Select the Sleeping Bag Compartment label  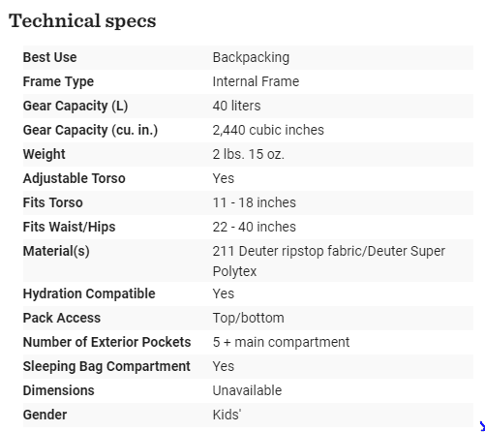(106, 366)
